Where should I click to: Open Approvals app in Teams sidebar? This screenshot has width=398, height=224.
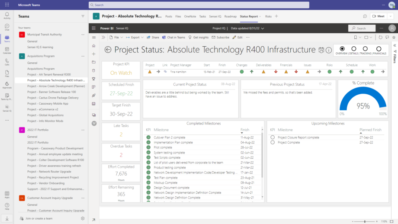tap(7, 85)
